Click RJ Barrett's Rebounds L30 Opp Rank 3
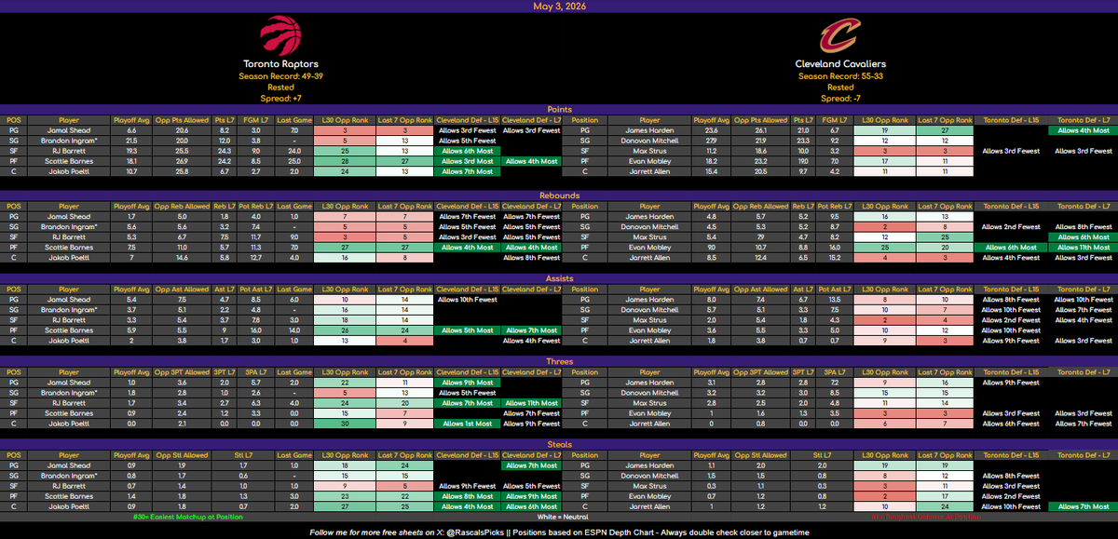 coord(345,236)
